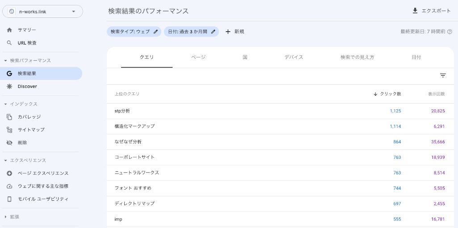Select the コーポレートサイト query row
Image resolution: width=458 pixels, height=228 pixels.
[281, 157]
